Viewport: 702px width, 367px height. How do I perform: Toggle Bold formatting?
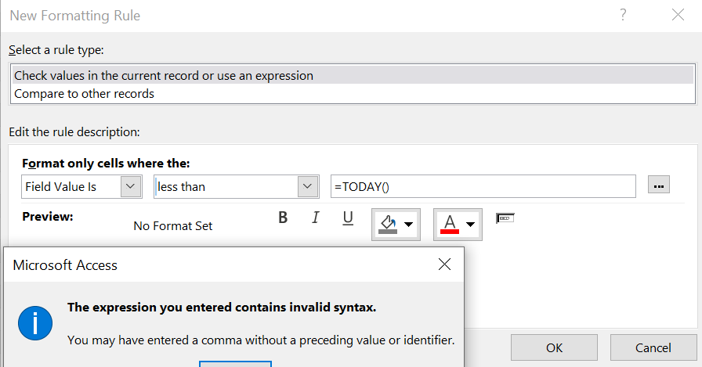283,218
